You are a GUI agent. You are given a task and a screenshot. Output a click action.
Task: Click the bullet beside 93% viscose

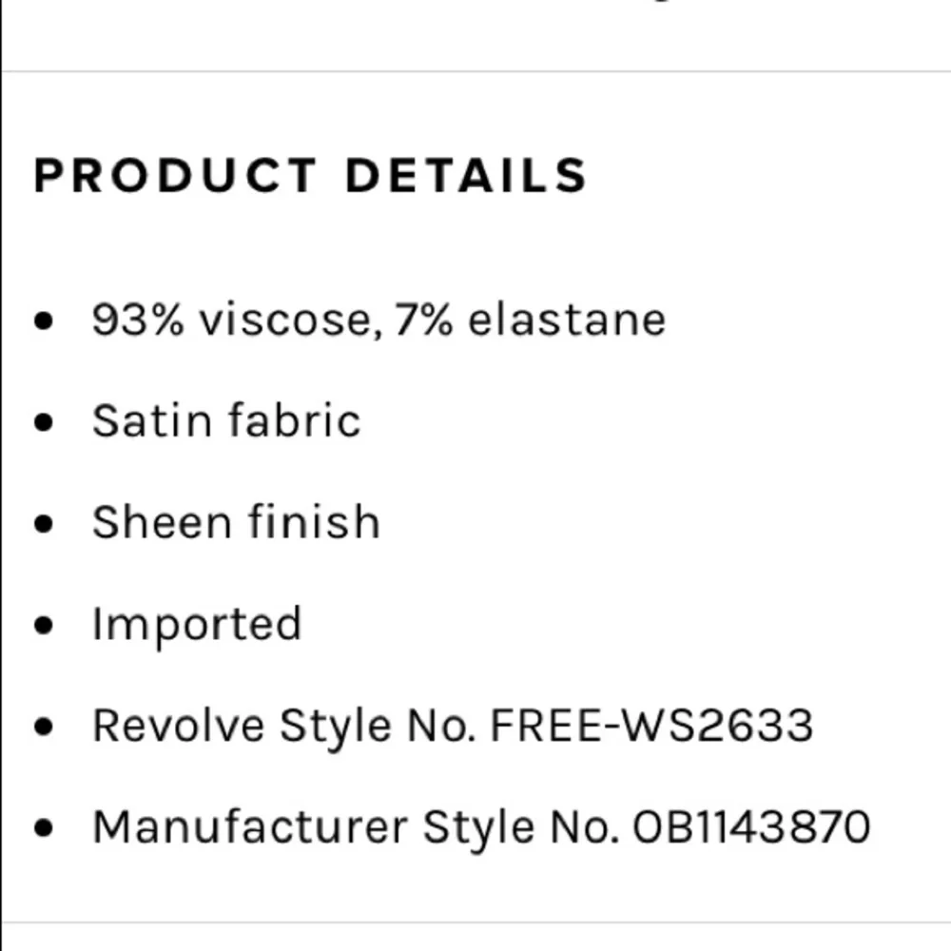(44, 320)
